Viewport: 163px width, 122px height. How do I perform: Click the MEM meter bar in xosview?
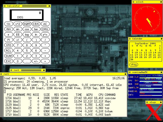[151, 85]
